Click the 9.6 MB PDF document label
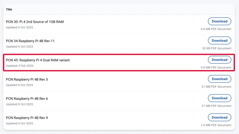This screenshot has width=239, height=134. [x=216, y=67]
